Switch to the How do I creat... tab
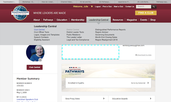Screen dimensions: 171x102 pos(48,2)
